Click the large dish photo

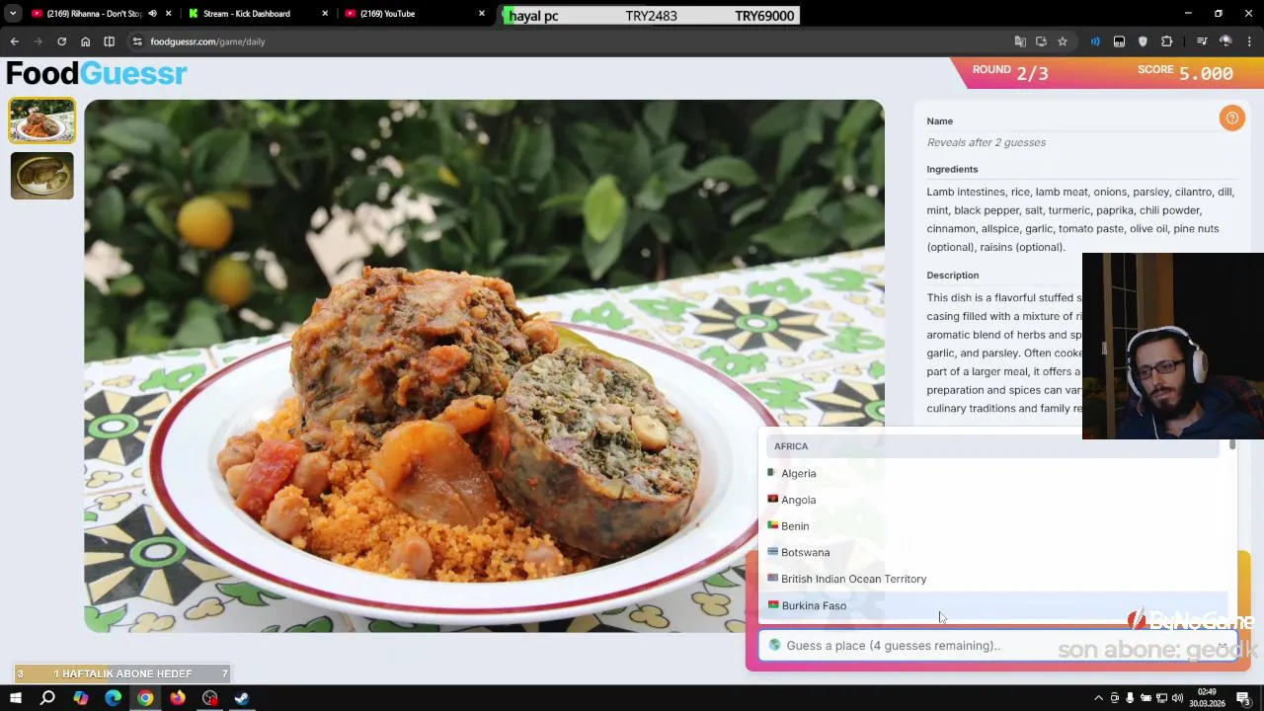(x=484, y=365)
